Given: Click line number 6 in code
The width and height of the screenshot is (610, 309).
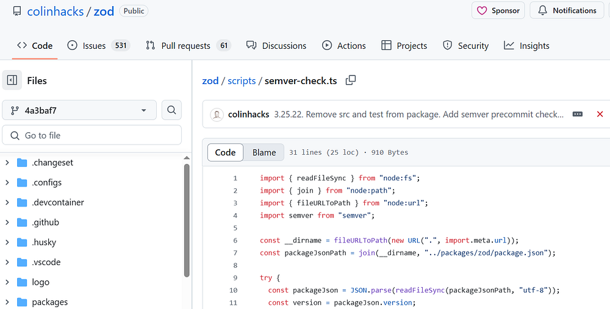Looking at the screenshot, I should (x=235, y=240).
